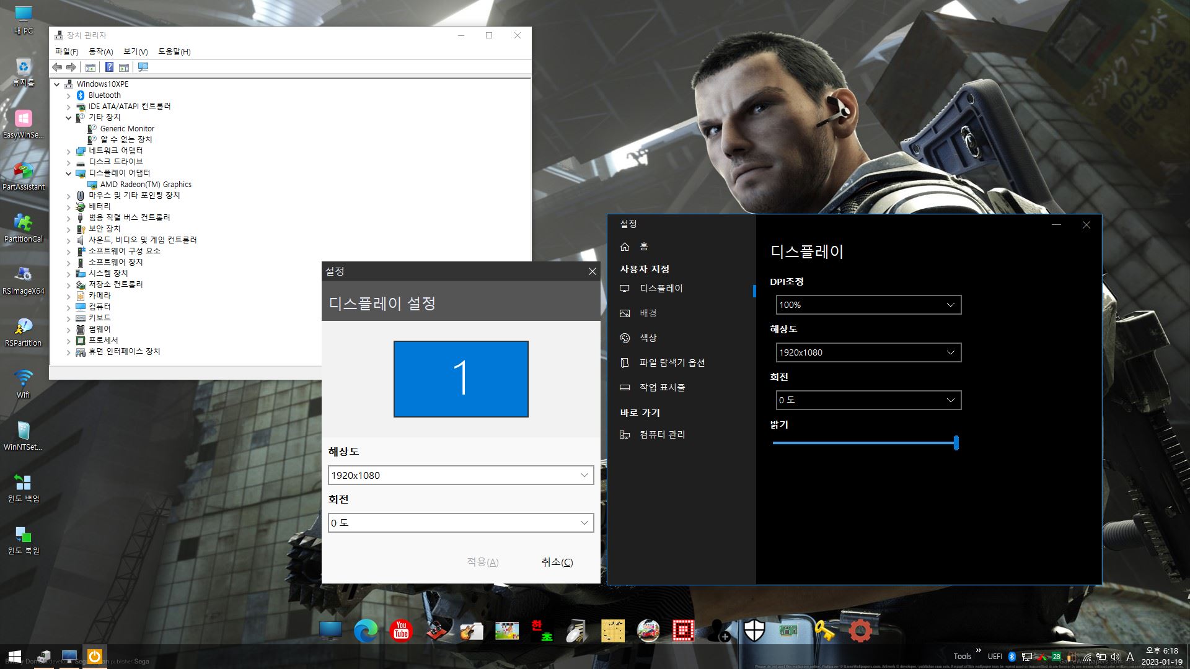Image resolution: width=1190 pixels, height=669 pixels.
Task: Expand the 네트워크 어댑터 node
Action: [x=69, y=151]
